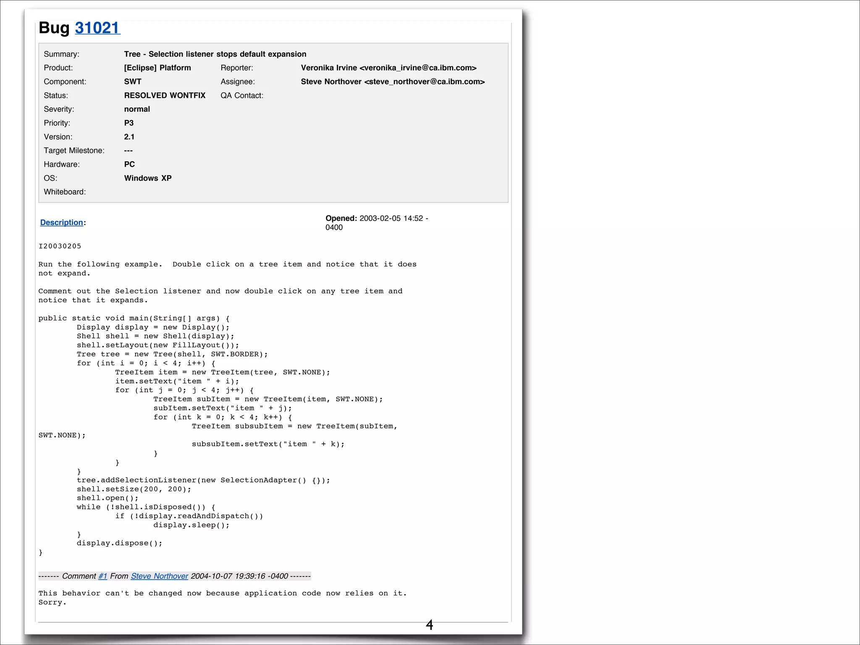Click the public static void main line
The image size is (860, 645).
click(x=134, y=318)
